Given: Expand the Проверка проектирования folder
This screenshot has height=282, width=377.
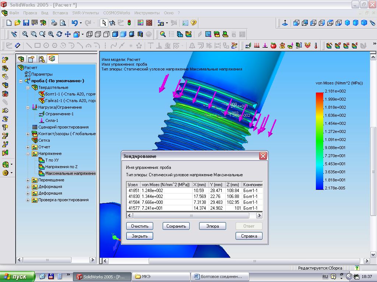Looking at the screenshot, I should [x=28, y=200].
